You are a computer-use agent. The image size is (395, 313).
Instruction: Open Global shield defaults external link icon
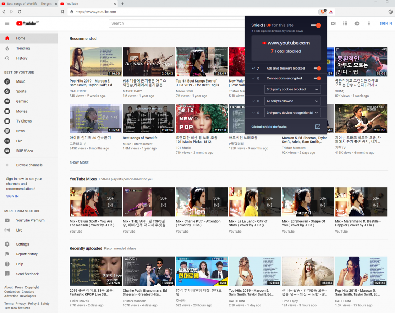point(318,127)
